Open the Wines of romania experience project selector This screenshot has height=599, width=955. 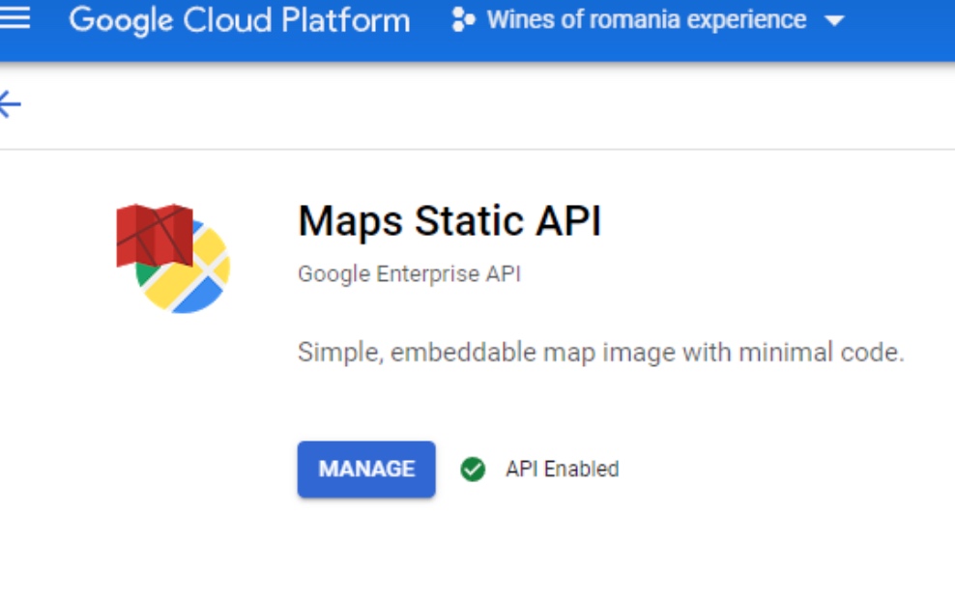pos(648,20)
